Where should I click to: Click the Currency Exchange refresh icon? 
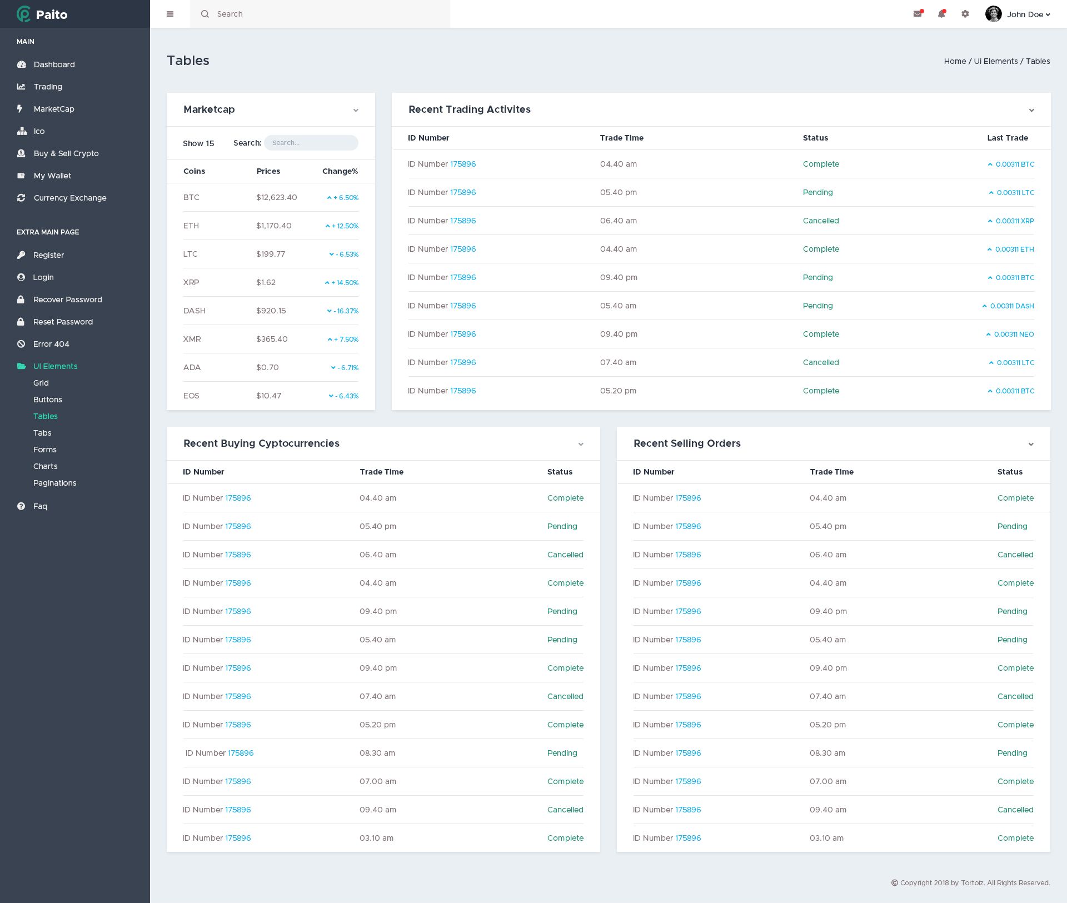point(21,198)
